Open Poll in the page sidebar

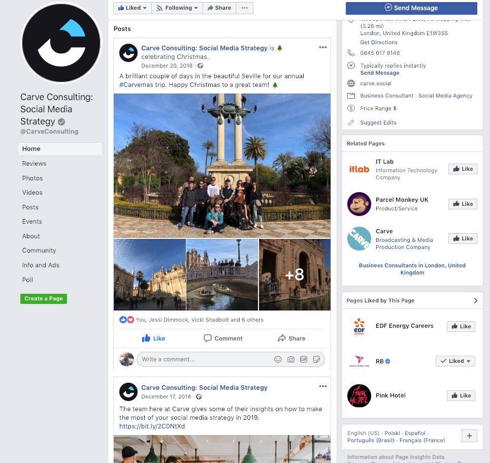27,280
